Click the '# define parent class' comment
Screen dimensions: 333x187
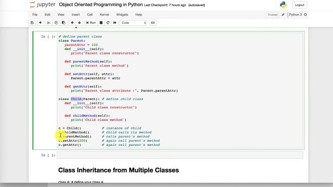tap(80, 36)
